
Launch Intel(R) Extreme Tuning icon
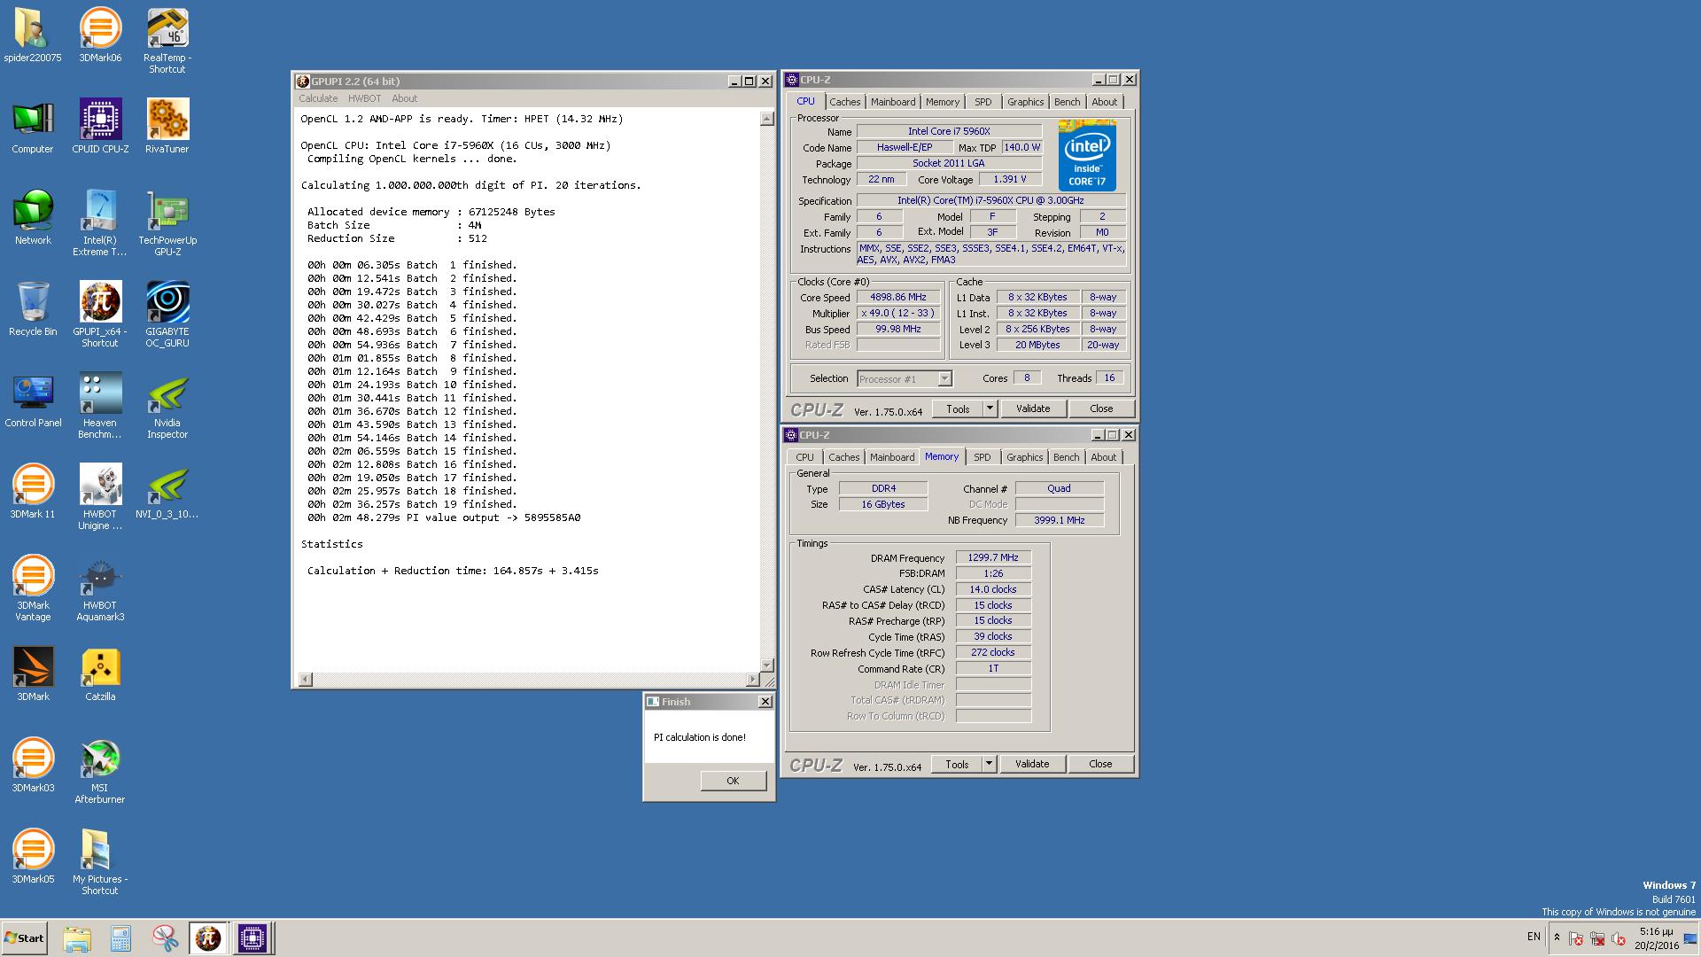pos(100,223)
